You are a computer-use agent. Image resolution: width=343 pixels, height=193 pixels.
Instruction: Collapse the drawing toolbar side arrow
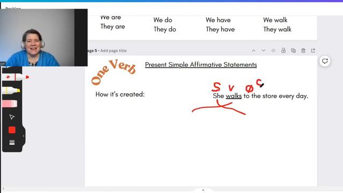24,136
